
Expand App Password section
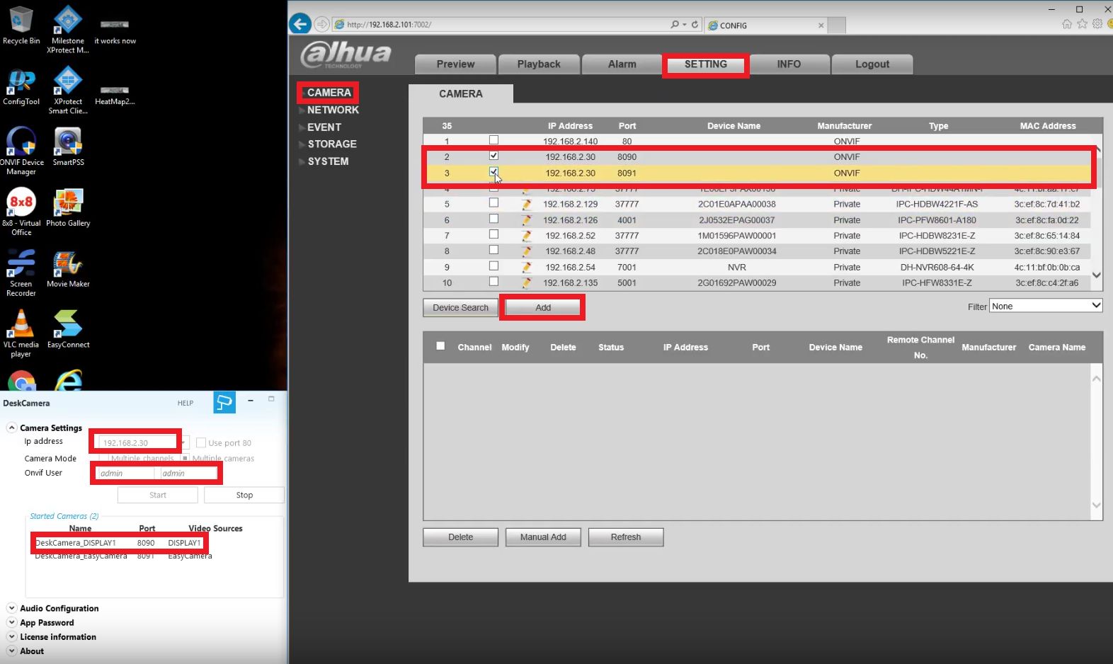tap(11, 622)
